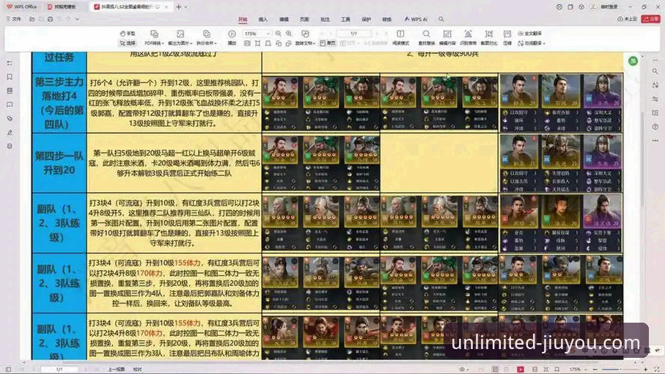Switch to the 转换 (Convert) tab

[387, 20]
